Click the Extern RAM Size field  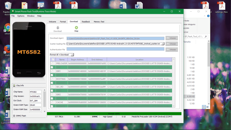(35, 109)
